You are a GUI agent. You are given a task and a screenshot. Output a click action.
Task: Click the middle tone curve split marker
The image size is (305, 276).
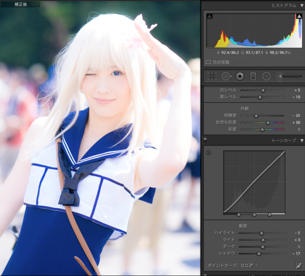pos(254,214)
